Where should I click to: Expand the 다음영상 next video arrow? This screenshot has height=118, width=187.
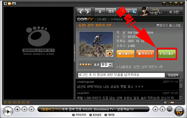tap(117, 67)
